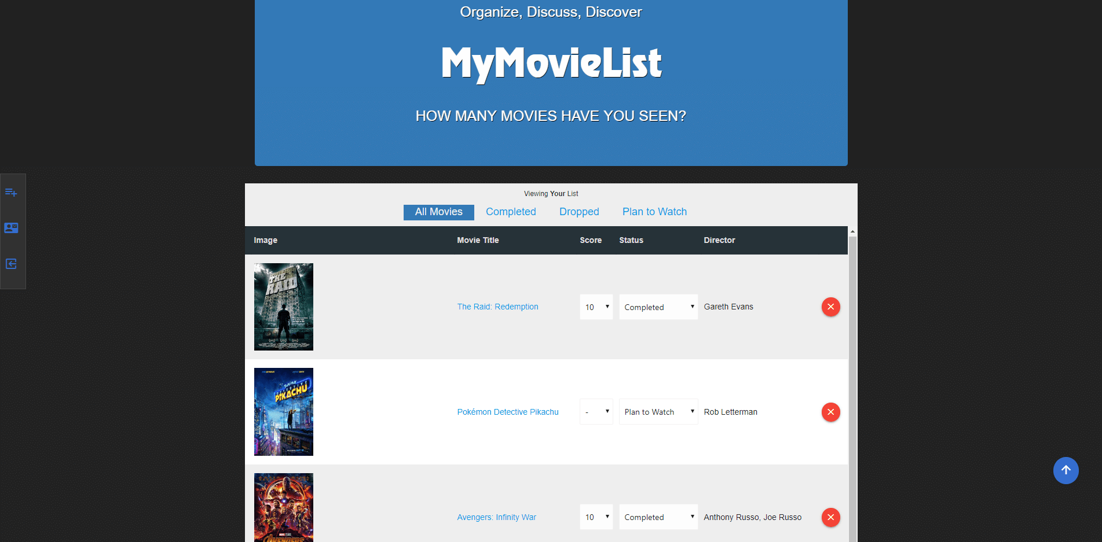Screen dimensions: 1102x542
Task: Switch to the Completed tab
Action: tap(511, 212)
